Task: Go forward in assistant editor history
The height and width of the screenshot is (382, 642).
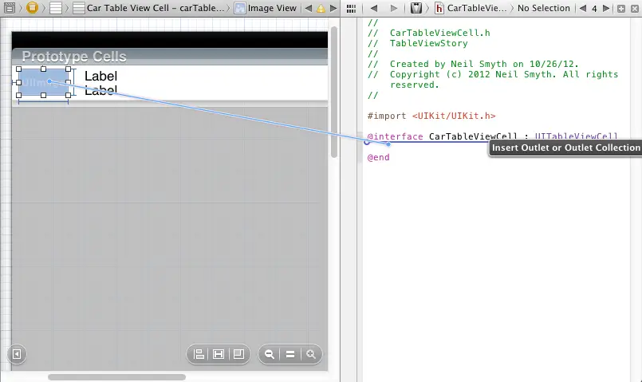Action: [394, 9]
